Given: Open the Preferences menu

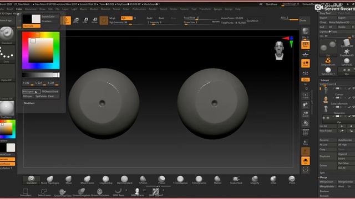Looking at the screenshot, I should click(139, 9).
